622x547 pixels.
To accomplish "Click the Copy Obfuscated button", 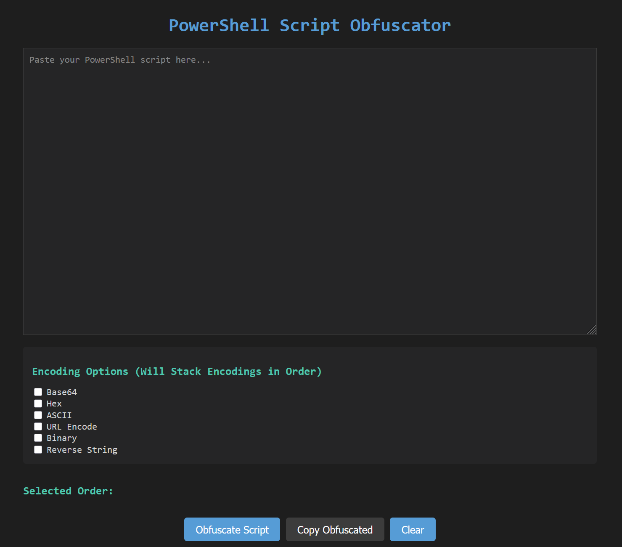I will click(335, 529).
